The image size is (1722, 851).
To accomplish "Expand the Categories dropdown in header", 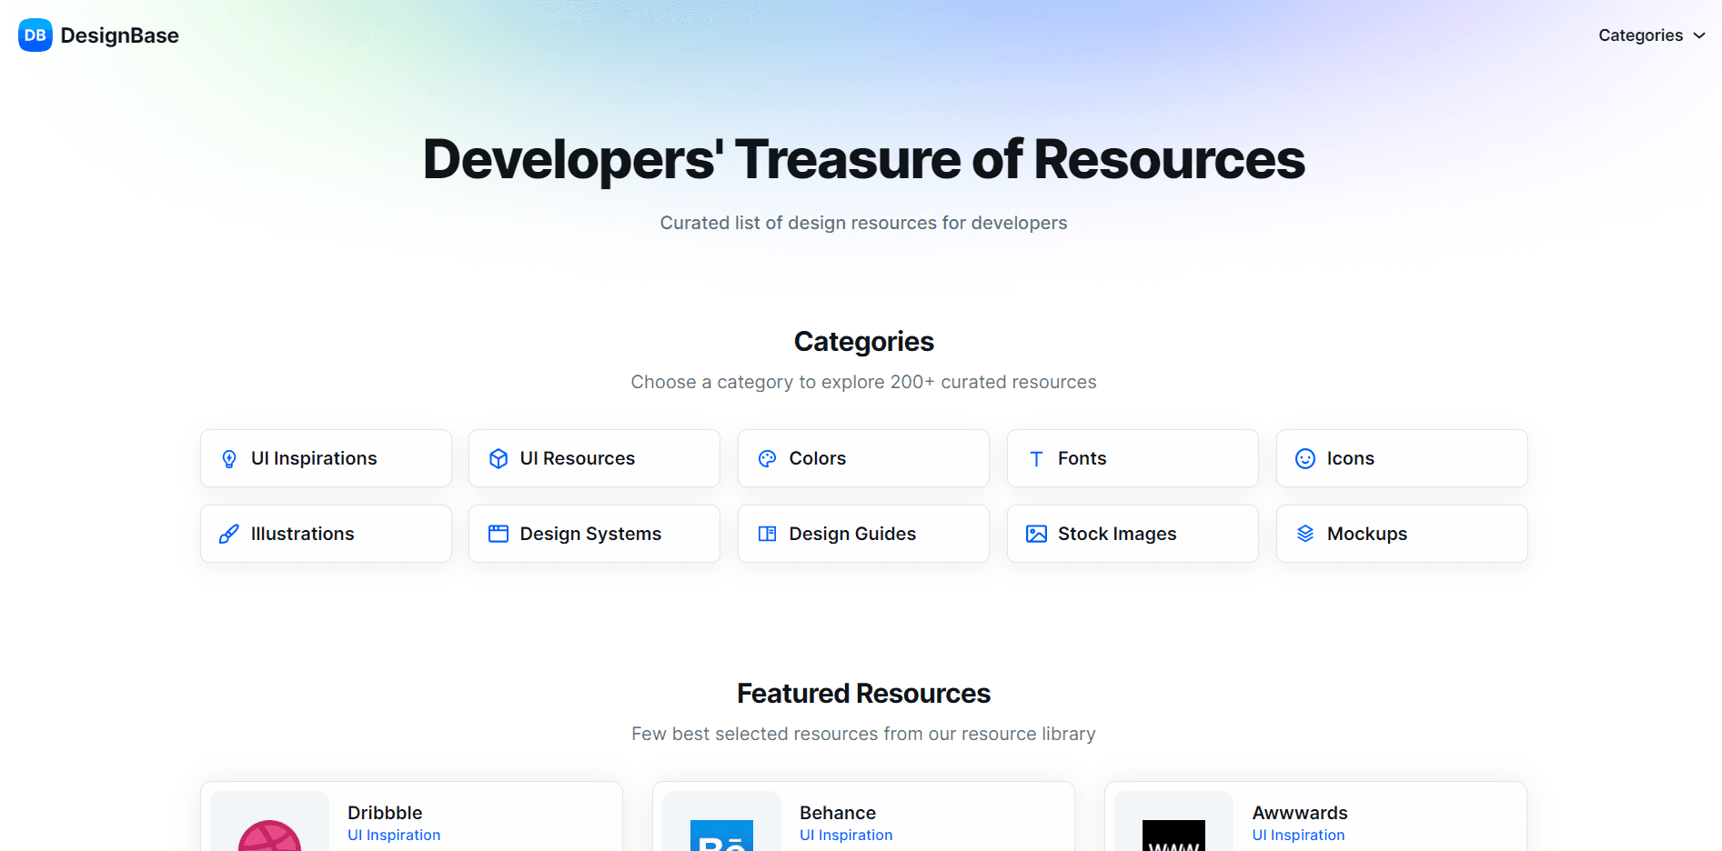I will pos(1640,35).
